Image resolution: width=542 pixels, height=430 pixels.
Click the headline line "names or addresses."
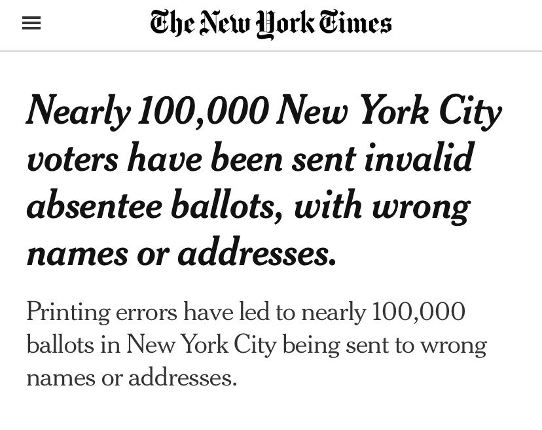point(181,253)
